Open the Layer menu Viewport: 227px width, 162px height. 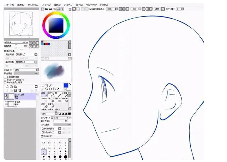(x=46, y=5)
